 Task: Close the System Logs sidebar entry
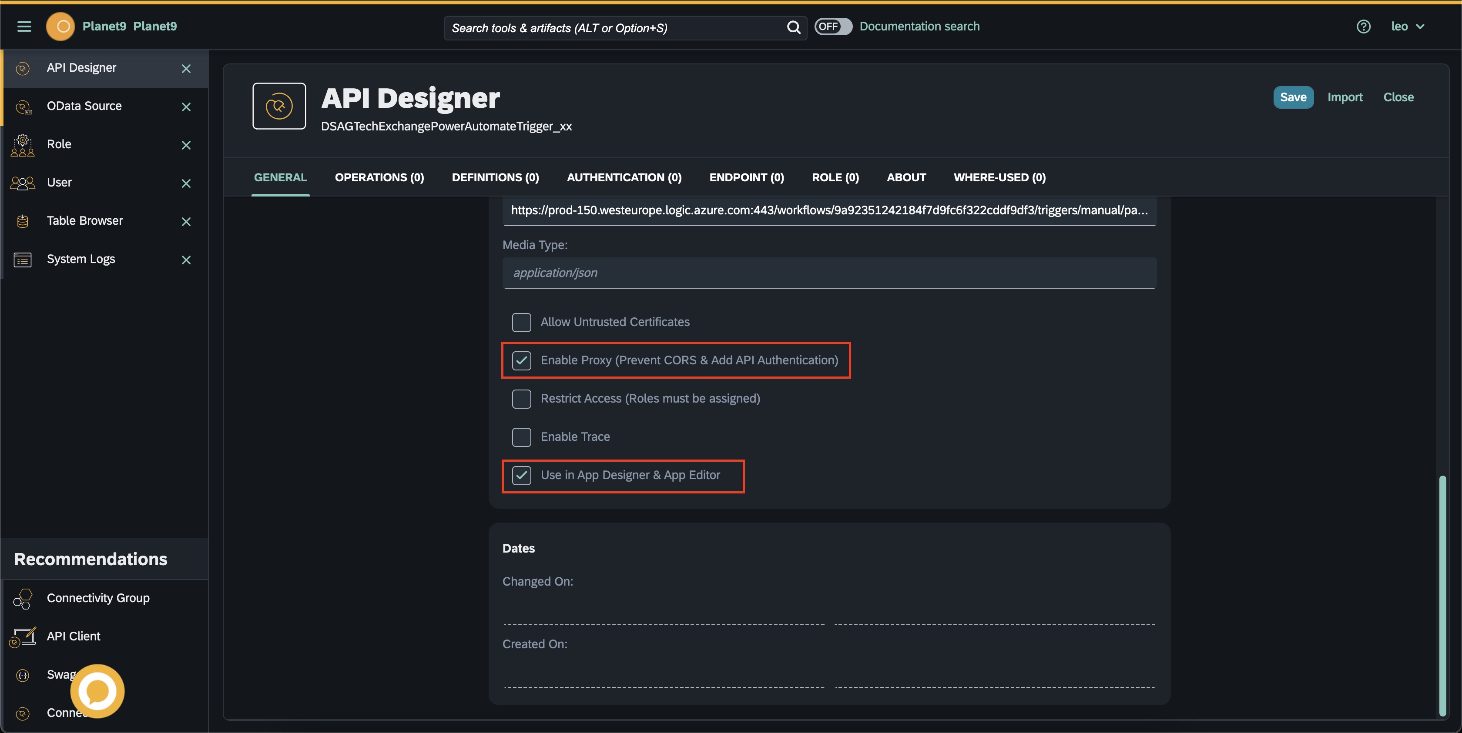point(186,260)
